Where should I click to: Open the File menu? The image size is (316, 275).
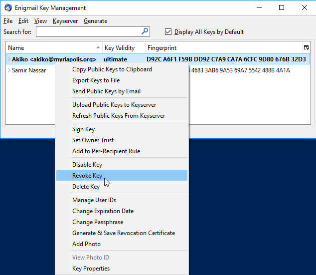pos(8,21)
